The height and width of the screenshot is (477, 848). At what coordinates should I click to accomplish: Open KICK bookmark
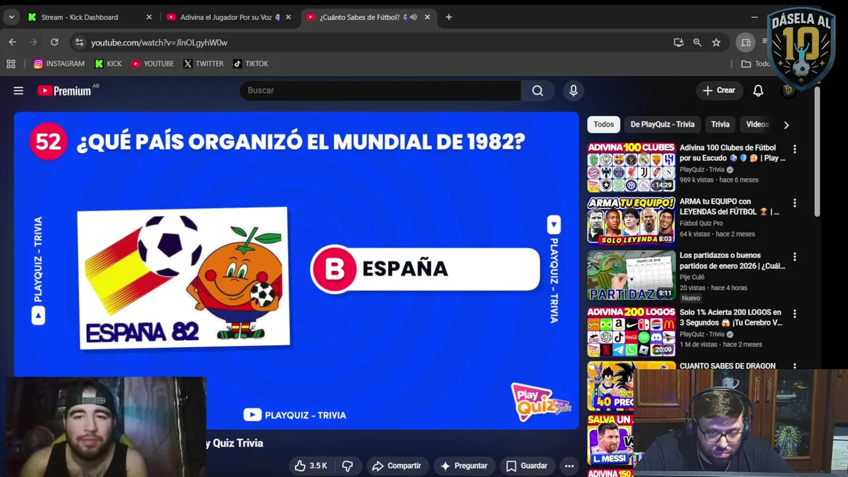point(108,64)
